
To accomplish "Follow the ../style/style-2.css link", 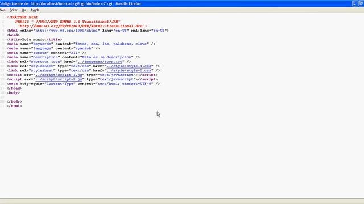I will [x=129, y=70].
